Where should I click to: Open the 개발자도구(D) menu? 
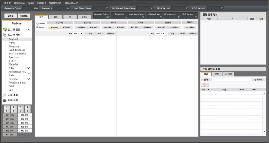[x=55, y=3]
